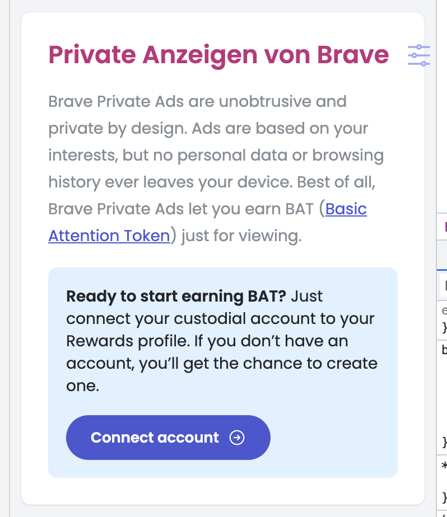Click the white card area below the blue box
The height and width of the screenshot is (517, 447).
[223, 491]
